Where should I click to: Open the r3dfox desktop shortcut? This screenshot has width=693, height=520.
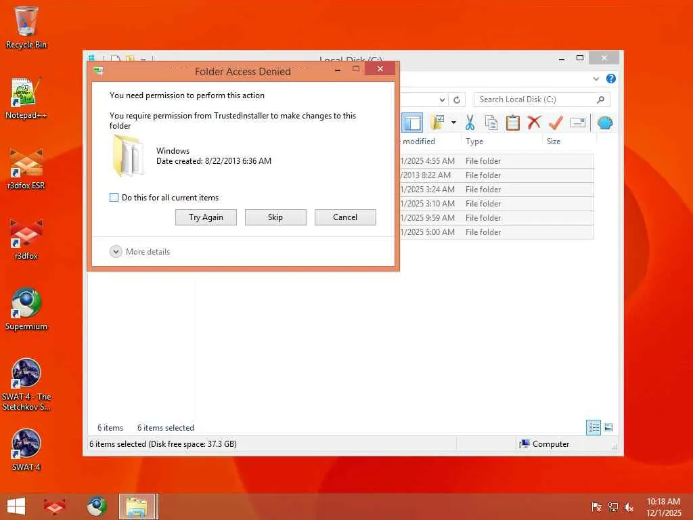[26, 239]
